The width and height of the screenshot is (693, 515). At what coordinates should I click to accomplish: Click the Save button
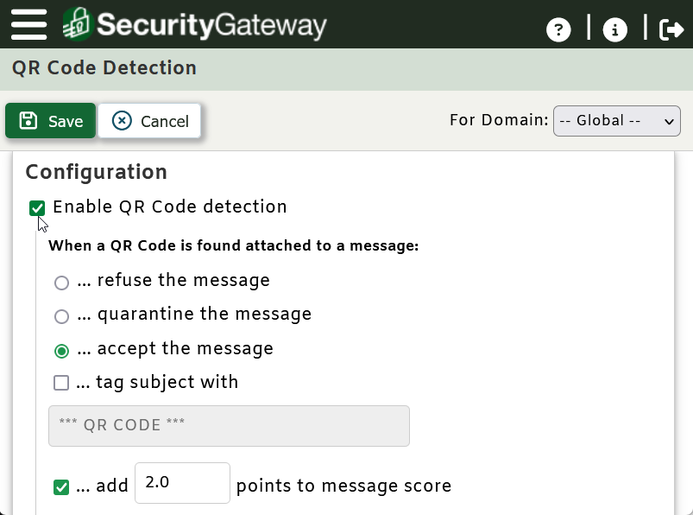click(50, 121)
